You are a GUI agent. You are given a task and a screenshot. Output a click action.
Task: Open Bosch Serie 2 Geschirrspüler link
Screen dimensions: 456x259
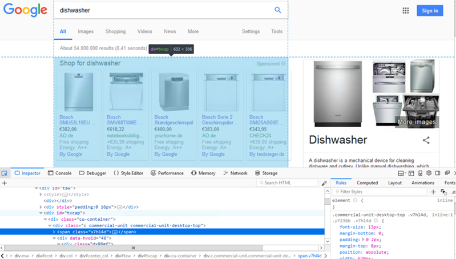click(x=220, y=120)
